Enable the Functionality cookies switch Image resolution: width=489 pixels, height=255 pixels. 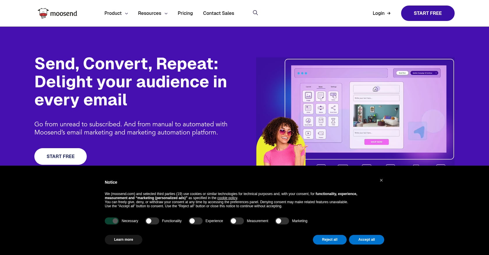point(152,221)
